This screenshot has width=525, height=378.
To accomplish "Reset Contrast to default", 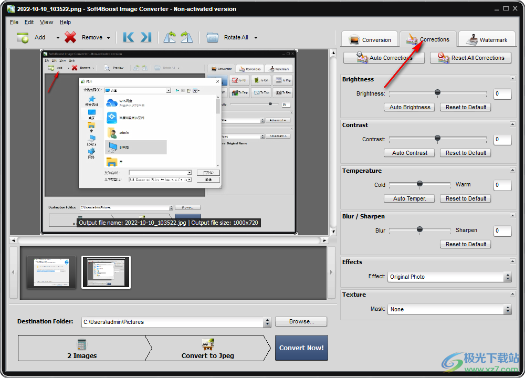I will 466,153.
